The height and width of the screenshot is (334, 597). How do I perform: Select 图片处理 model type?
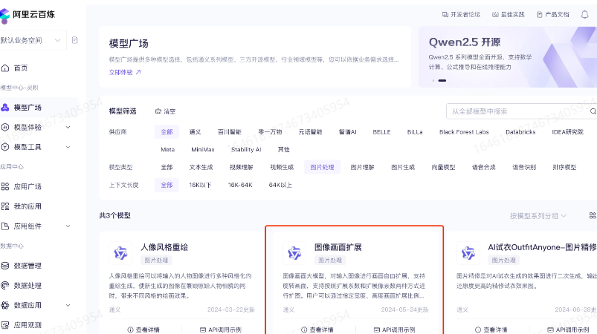pos(322,167)
